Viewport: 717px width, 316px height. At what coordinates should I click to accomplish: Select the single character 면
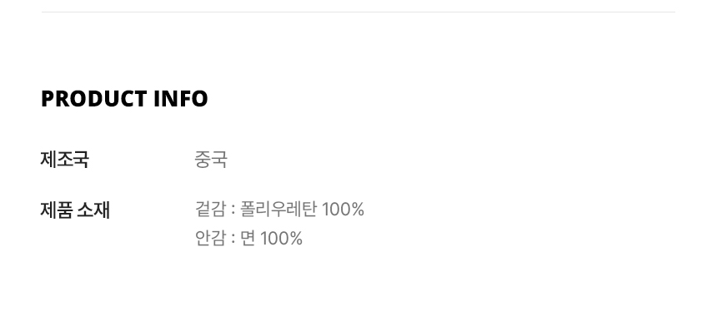coord(248,238)
